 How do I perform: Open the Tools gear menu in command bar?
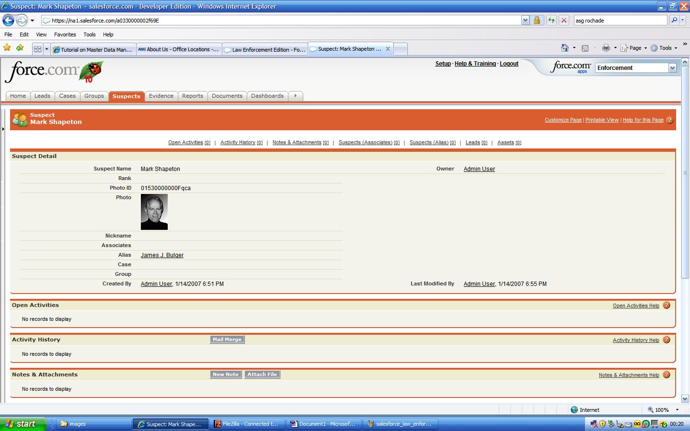(x=664, y=48)
